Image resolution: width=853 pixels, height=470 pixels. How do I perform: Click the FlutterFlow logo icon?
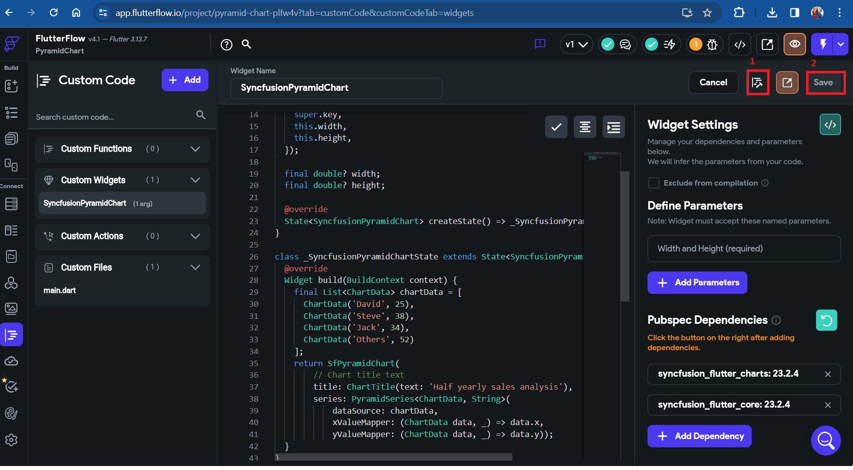point(12,44)
